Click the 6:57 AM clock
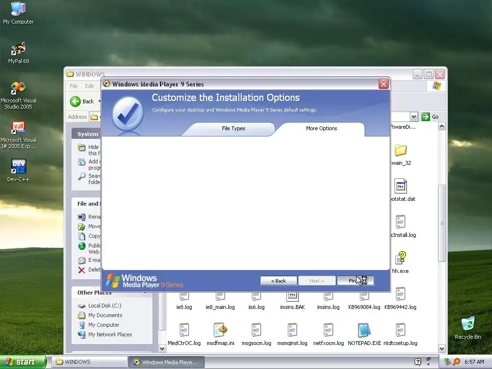 tap(474, 362)
